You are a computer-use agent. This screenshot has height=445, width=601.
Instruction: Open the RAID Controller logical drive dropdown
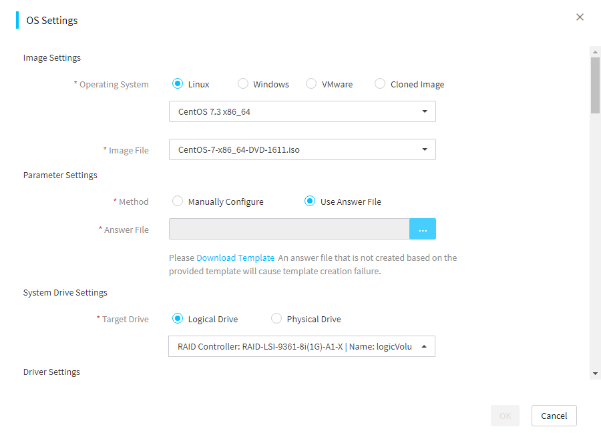tap(302, 346)
